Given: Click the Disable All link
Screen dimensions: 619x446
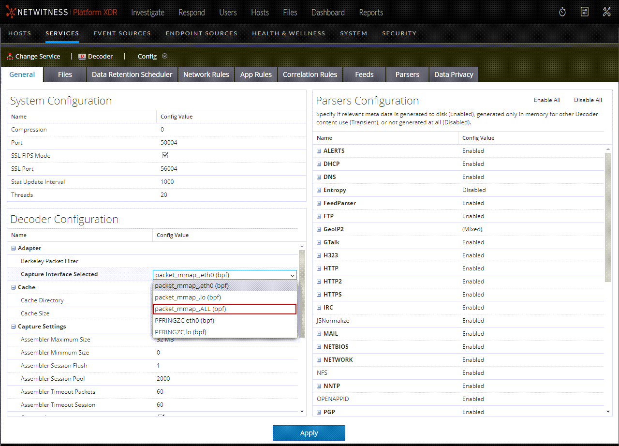Looking at the screenshot, I should pos(588,100).
